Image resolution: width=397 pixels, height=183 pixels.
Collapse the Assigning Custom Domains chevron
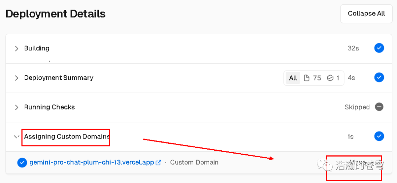[x=16, y=137]
